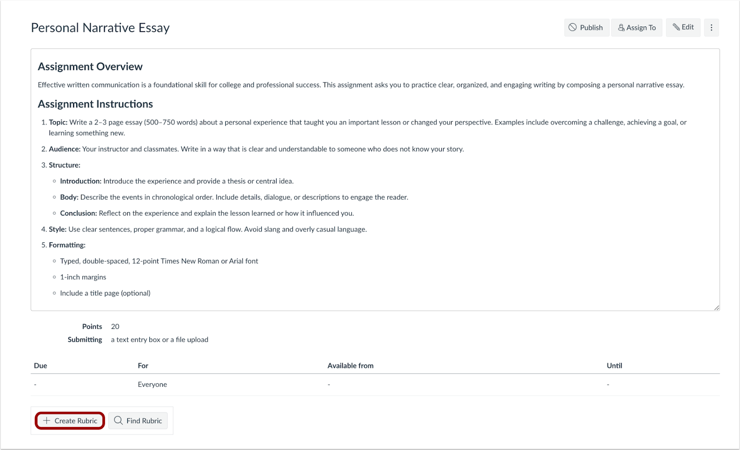Select the Points value 20
The height and width of the screenshot is (450, 740).
click(x=115, y=326)
